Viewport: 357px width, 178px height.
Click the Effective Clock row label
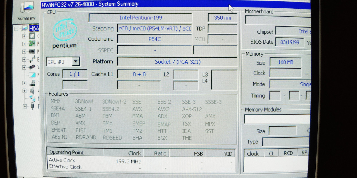pos(65,167)
